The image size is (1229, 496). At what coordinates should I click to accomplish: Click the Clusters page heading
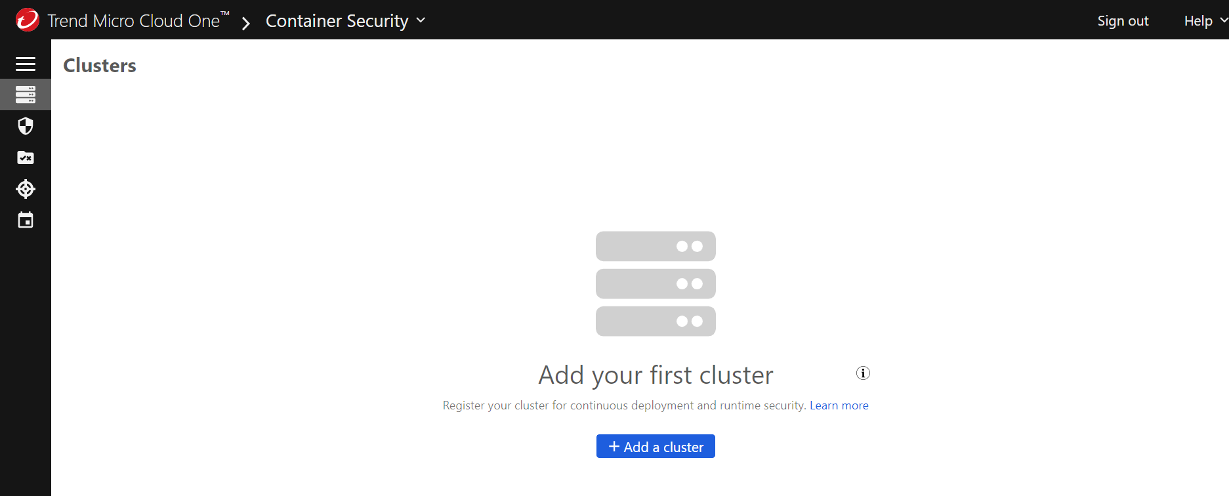pos(100,66)
